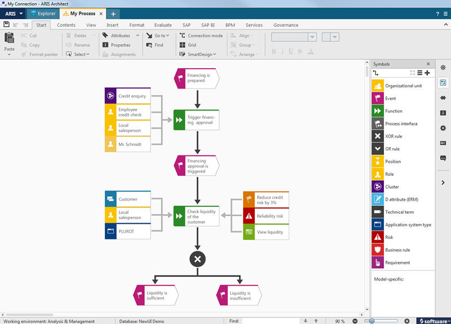Toggle the Grid display
Viewport: 451px width, 324px height.
[188, 45]
